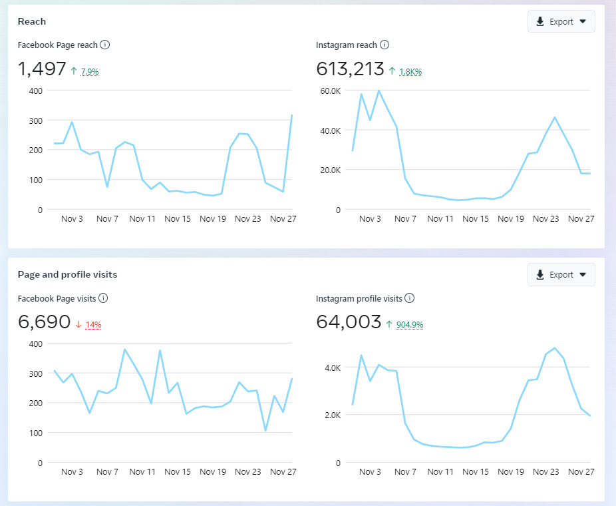Click Instagram reach total 613,213
The image size is (616, 506).
click(x=350, y=69)
